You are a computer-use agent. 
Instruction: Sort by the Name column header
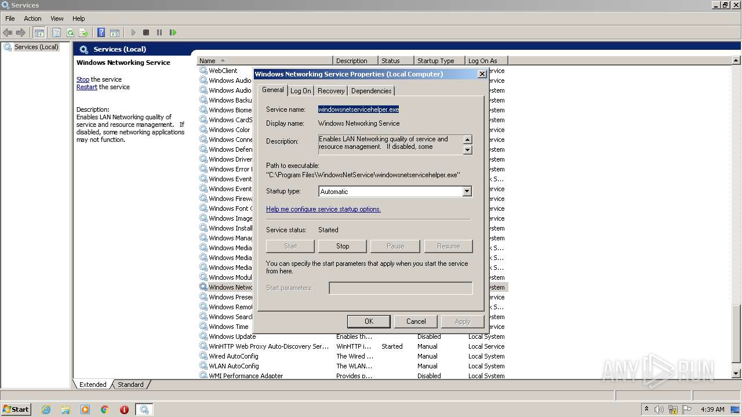coord(265,60)
